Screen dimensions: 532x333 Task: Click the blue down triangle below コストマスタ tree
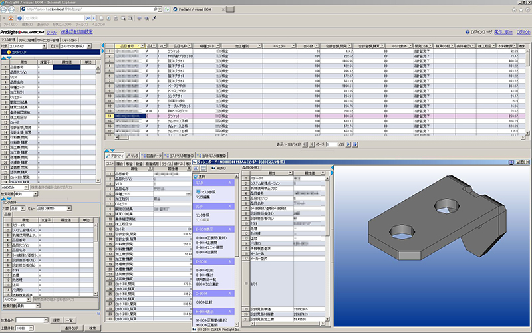tap(9, 58)
